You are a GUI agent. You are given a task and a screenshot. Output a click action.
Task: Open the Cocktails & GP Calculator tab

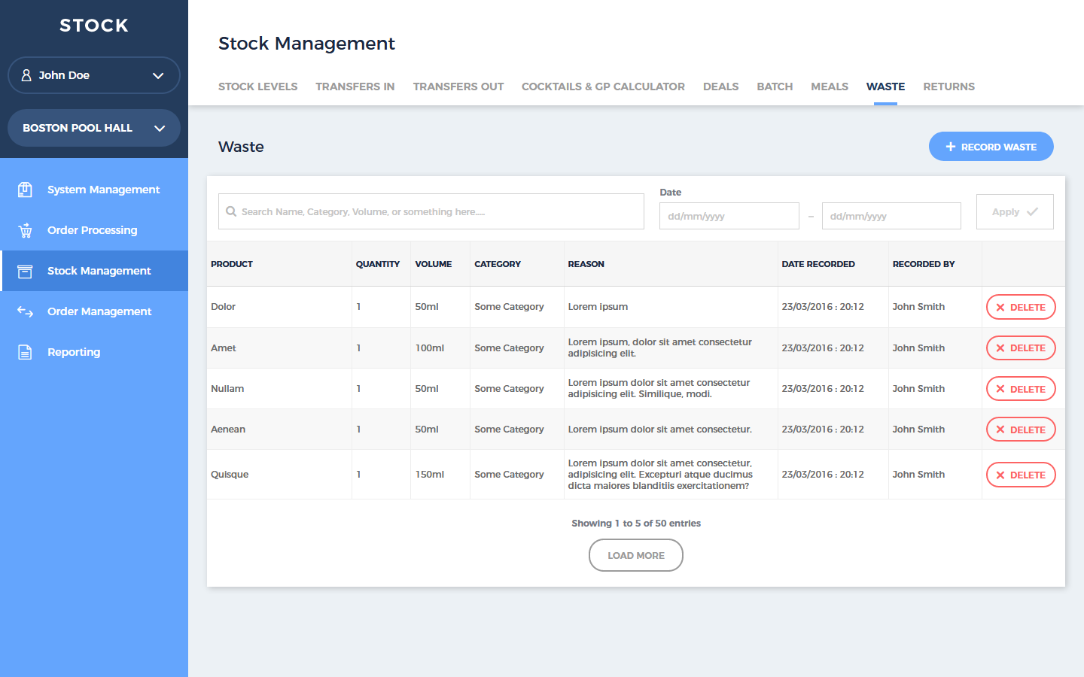point(603,87)
